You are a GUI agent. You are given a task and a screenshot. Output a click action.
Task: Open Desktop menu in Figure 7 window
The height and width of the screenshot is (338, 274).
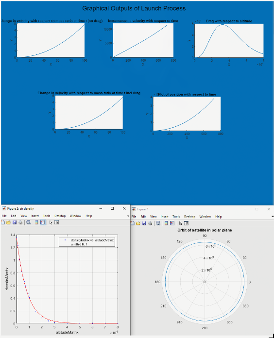pyautogui.click(x=189, y=217)
